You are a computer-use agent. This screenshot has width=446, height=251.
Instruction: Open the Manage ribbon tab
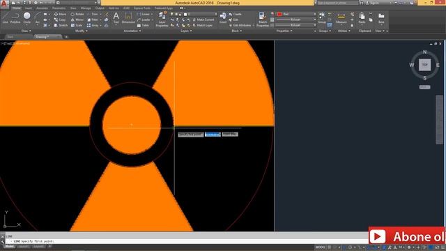click(86, 8)
